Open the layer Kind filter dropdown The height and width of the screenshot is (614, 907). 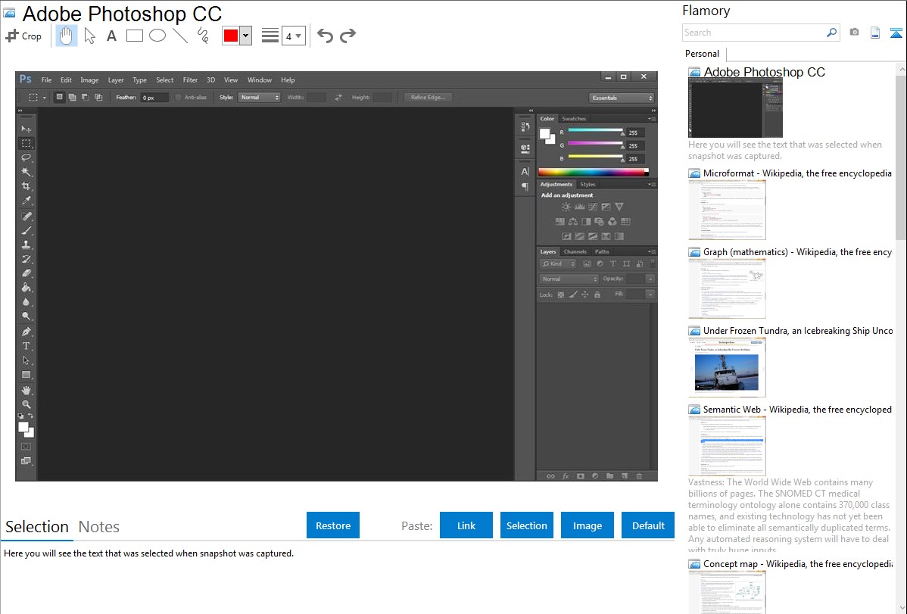(558, 264)
